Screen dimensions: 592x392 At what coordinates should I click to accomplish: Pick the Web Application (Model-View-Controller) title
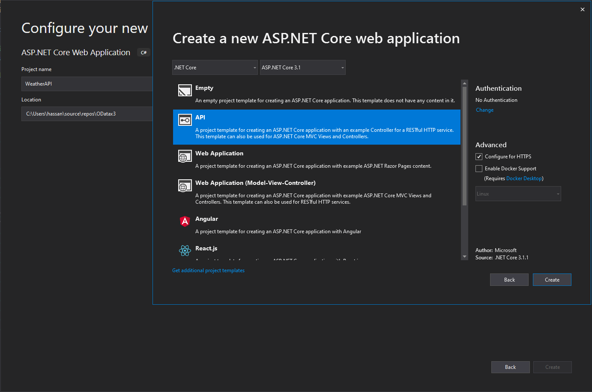tap(255, 183)
